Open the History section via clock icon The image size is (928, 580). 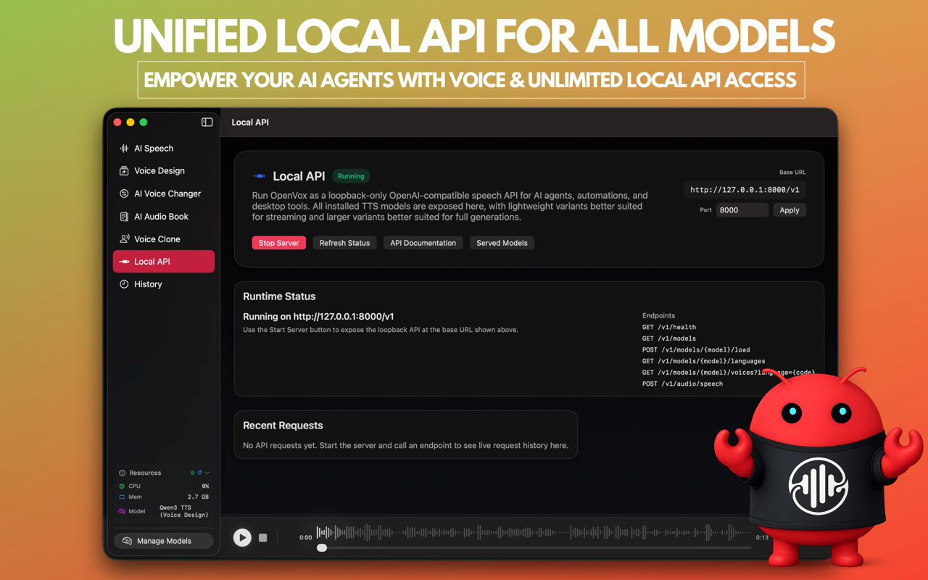[x=148, y=284]
